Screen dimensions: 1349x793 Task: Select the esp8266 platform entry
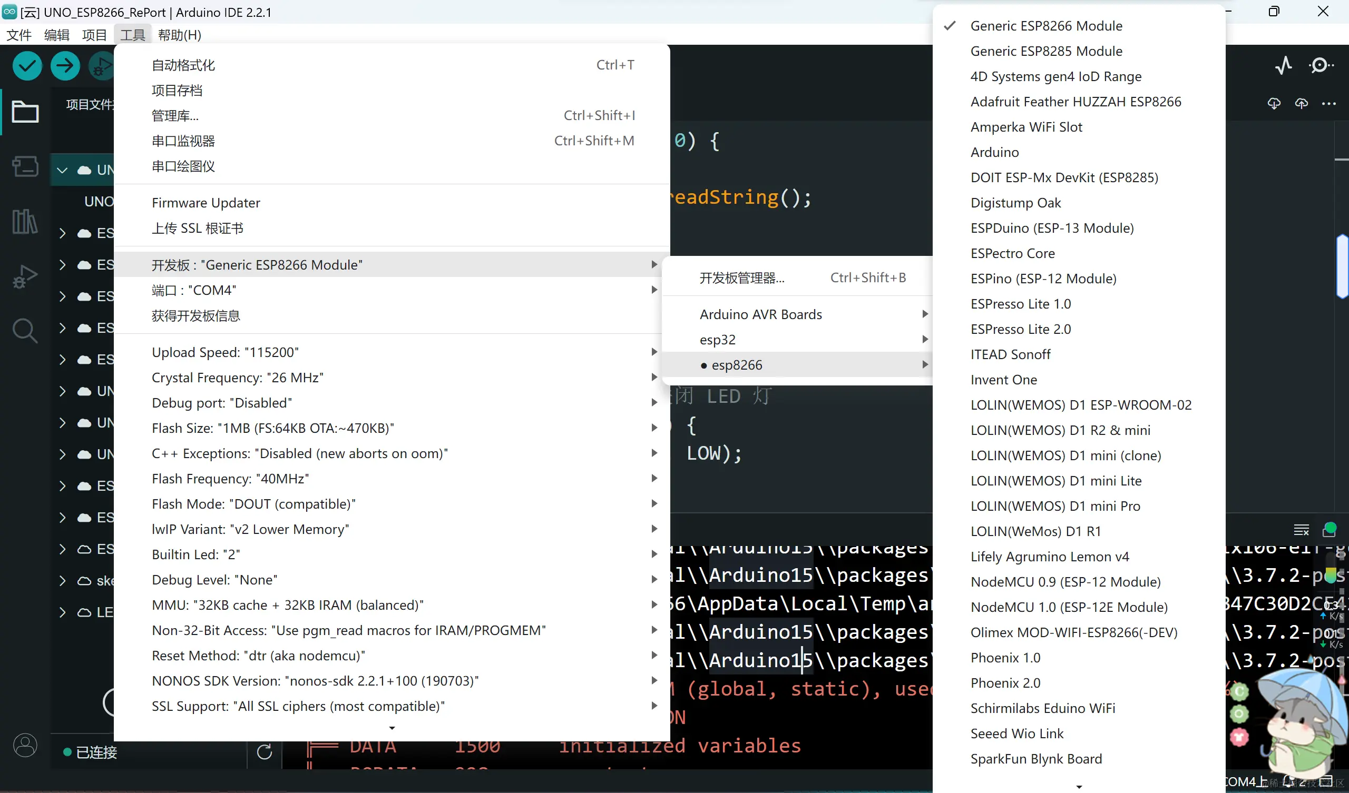(x=797, y=364)
